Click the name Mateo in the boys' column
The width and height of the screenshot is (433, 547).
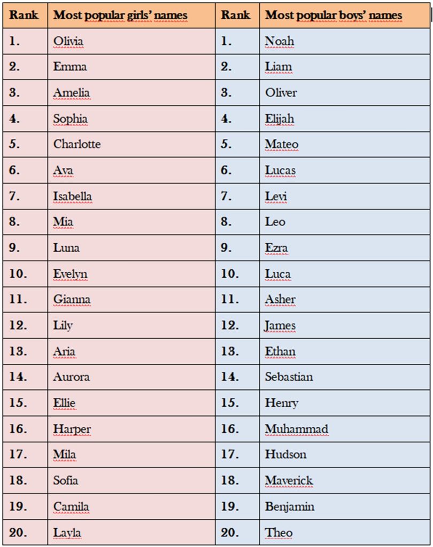(x=281, y=144)
